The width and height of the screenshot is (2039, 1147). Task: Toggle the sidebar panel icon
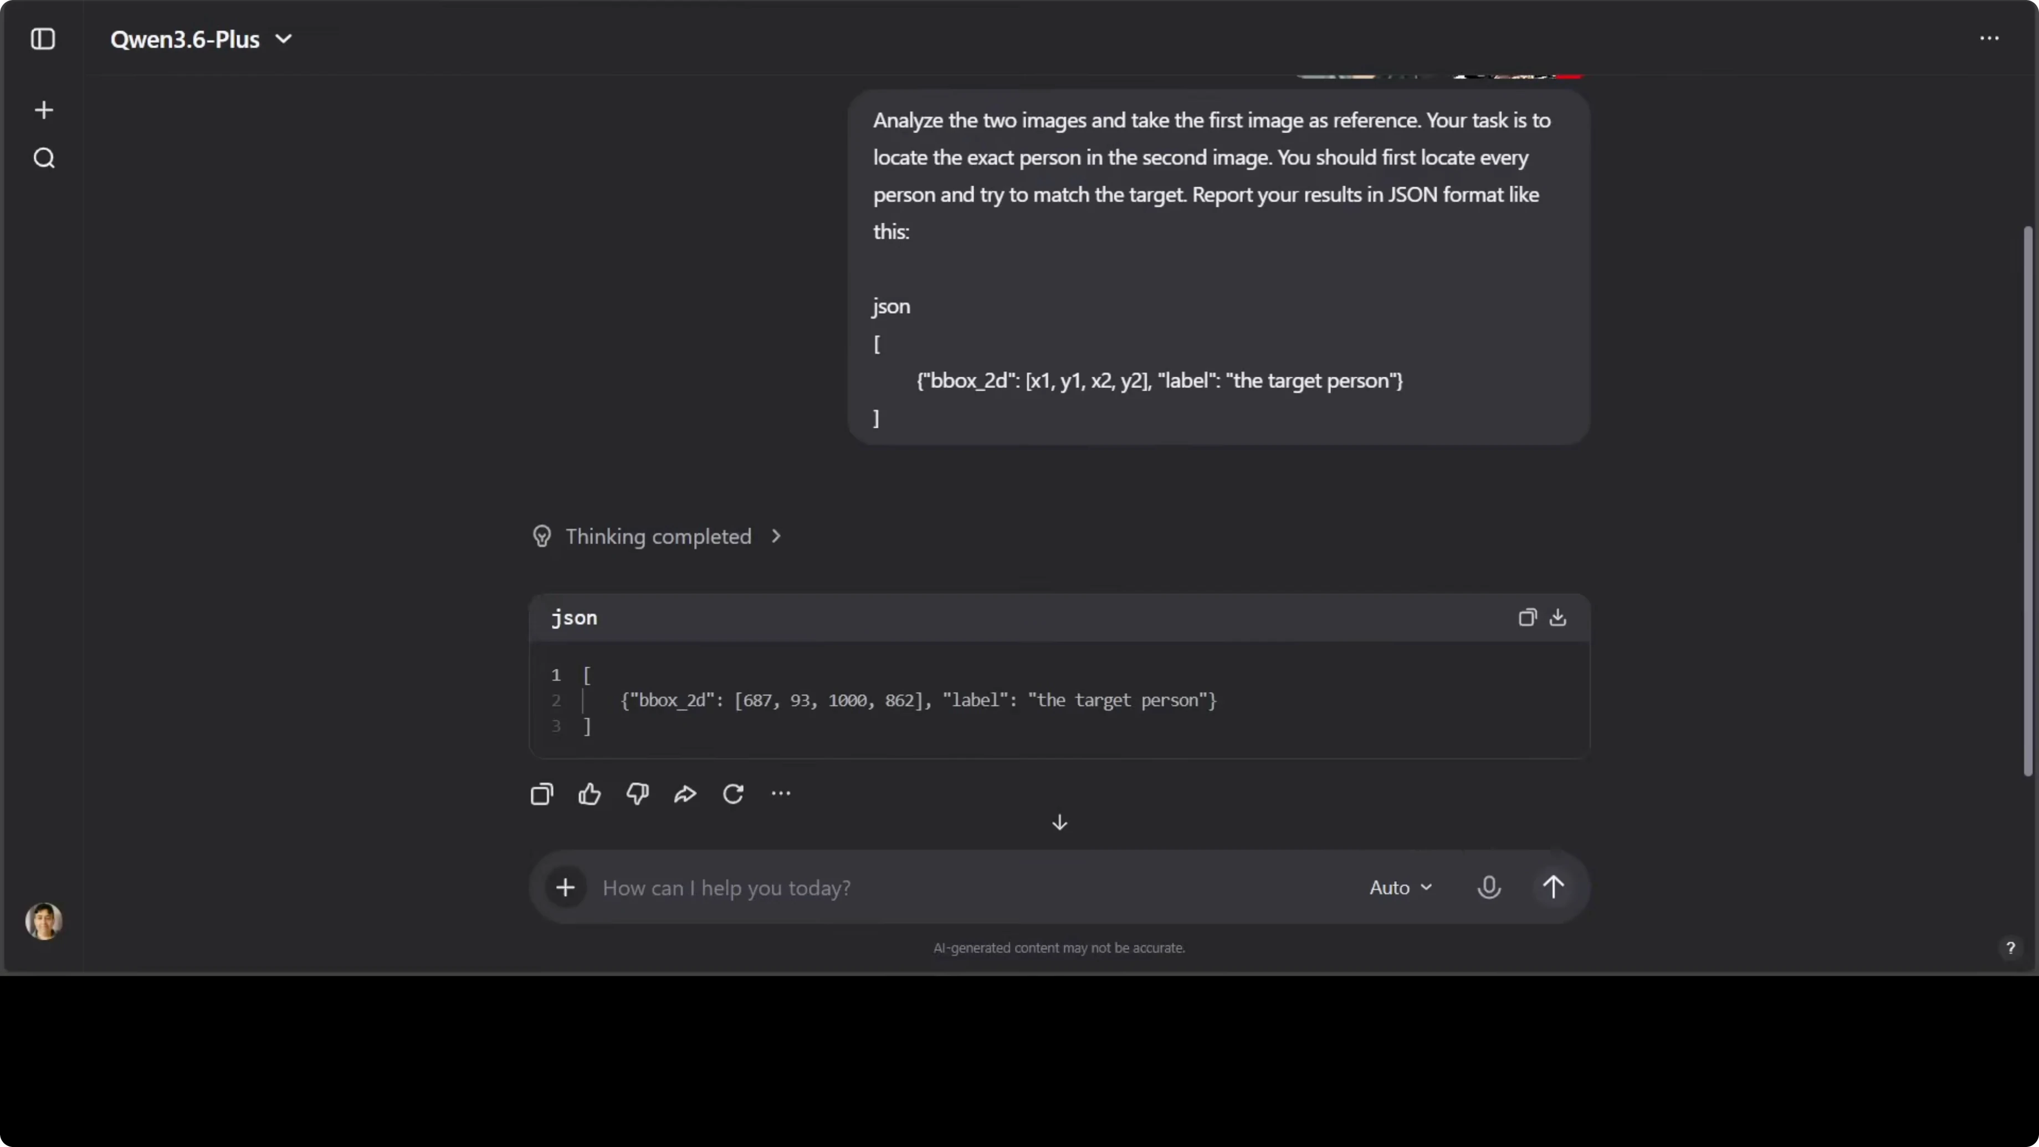(x=43, y=39)
